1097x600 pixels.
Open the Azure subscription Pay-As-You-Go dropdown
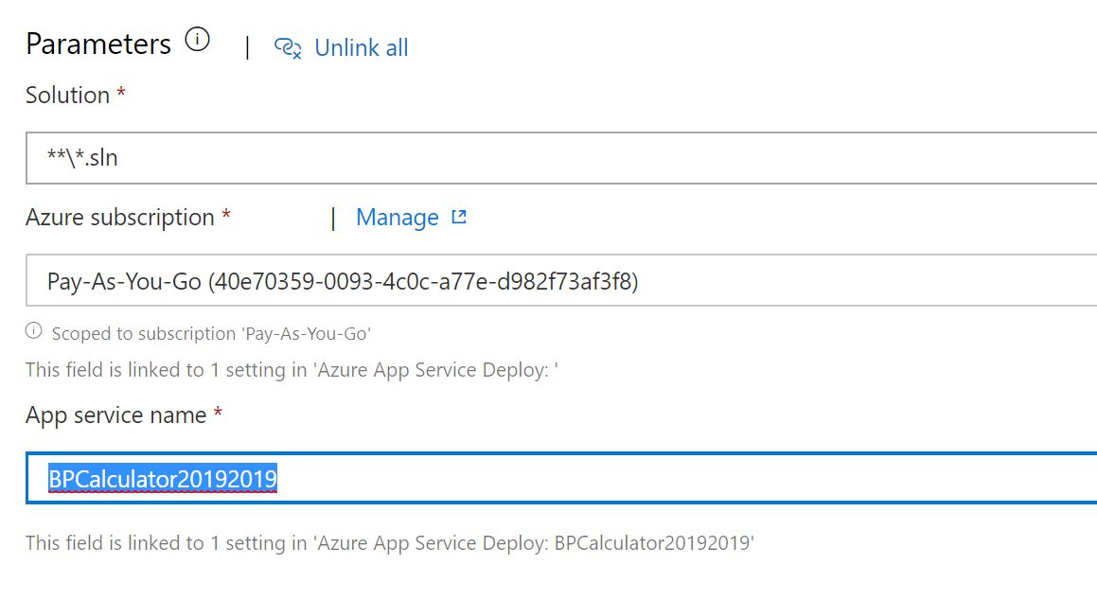click(561, 280)
